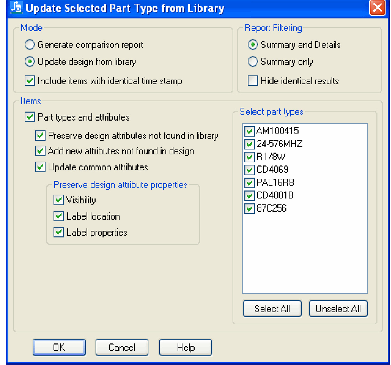
Task: Disable Update common attributes checkbox
Action: coord(41,167)
